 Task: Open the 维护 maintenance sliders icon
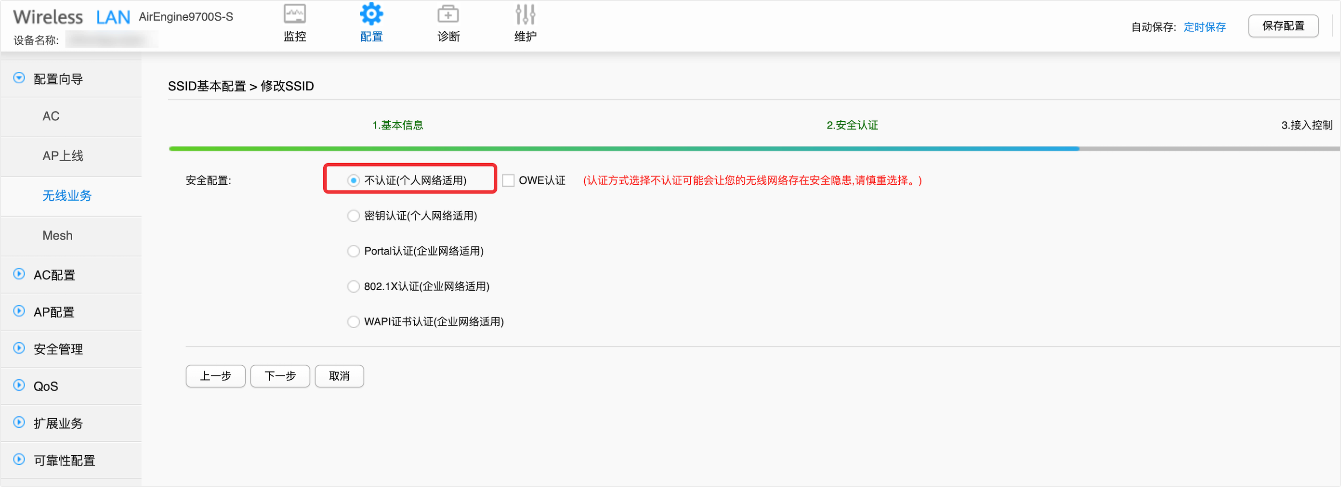[x=525, y=14]
